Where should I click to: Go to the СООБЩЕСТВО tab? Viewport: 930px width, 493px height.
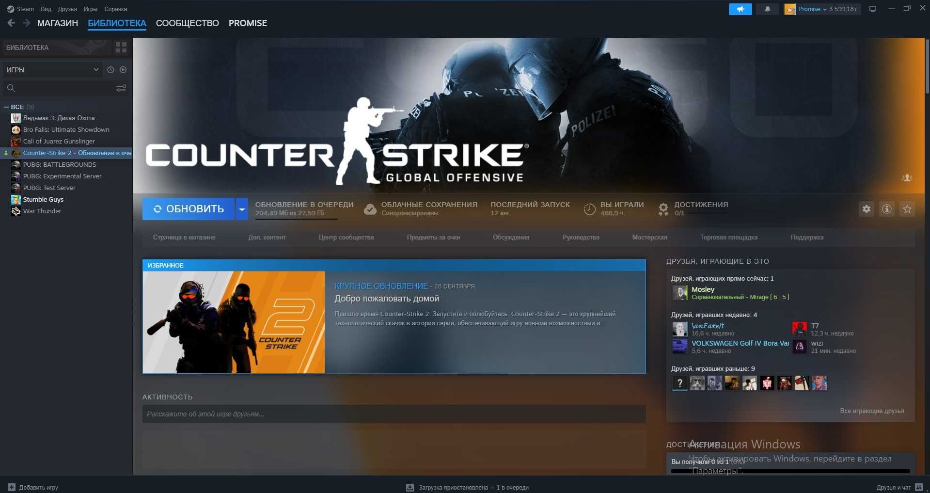[x=188, y=23]
